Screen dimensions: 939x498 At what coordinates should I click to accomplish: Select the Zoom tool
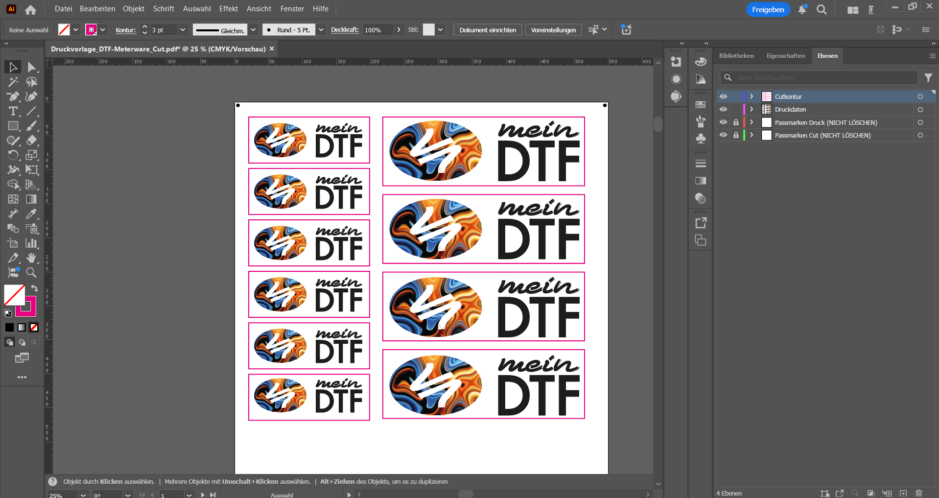pos(31,272)
